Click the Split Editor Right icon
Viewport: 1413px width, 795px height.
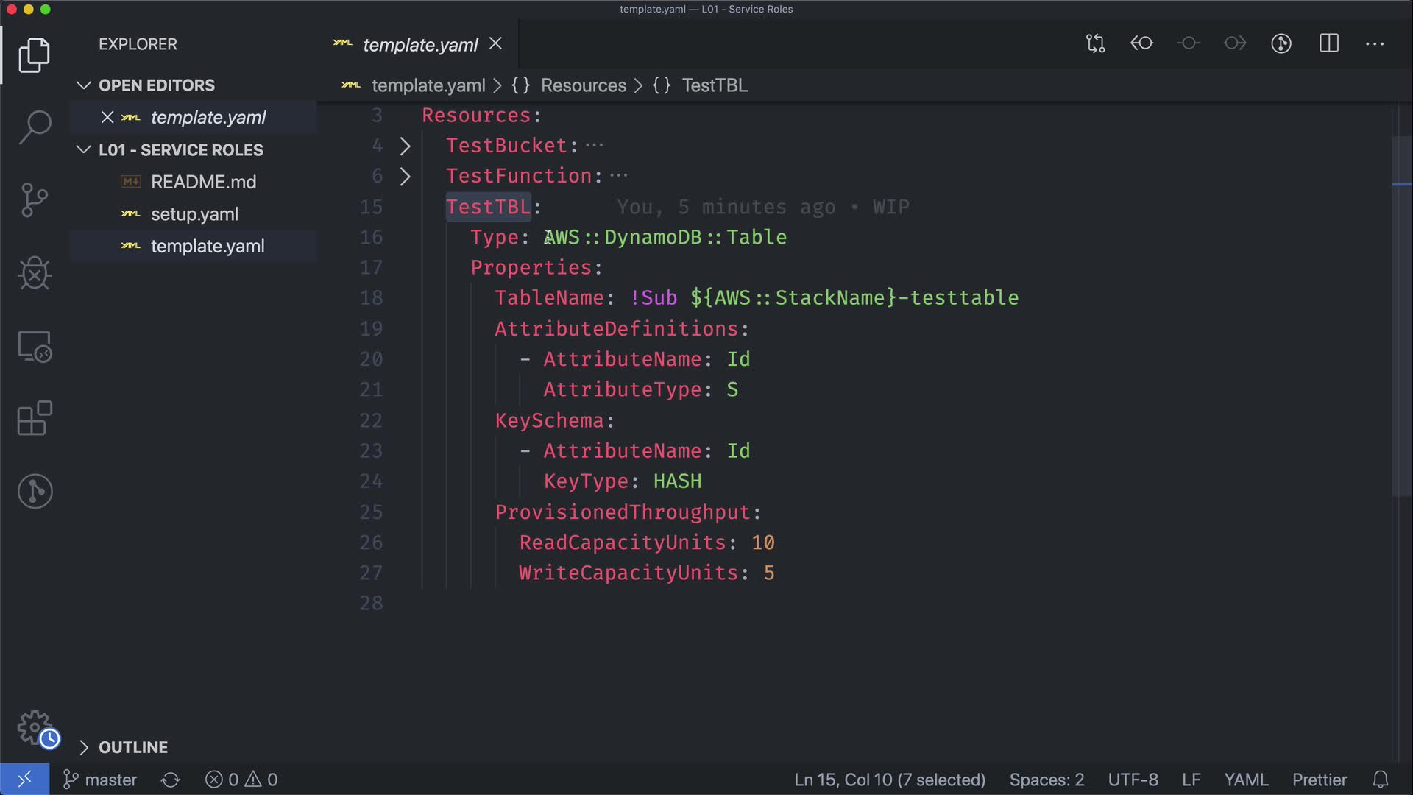point(1329,43)
